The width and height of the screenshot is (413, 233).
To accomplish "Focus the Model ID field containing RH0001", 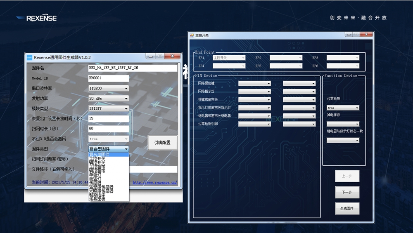I will 108,78.
